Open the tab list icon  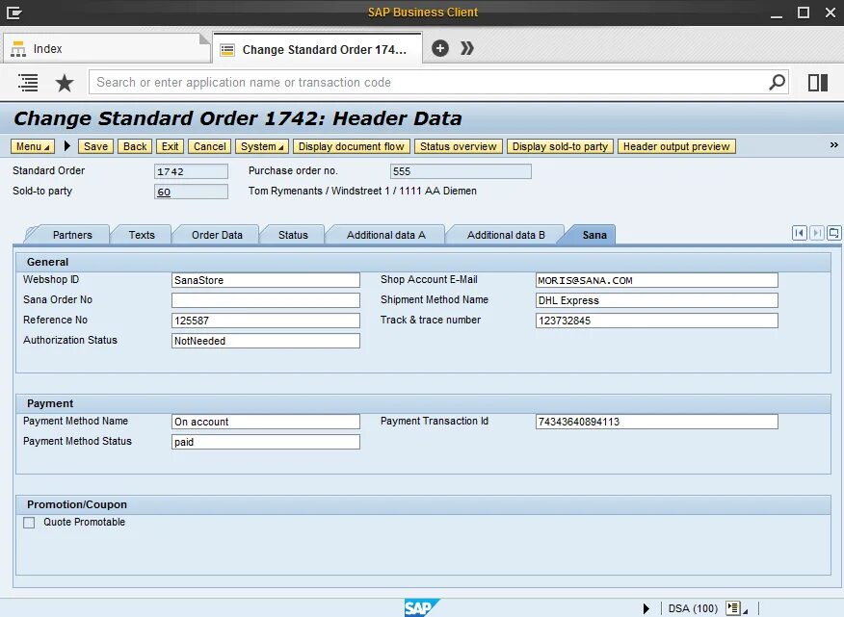coord(833,233)
